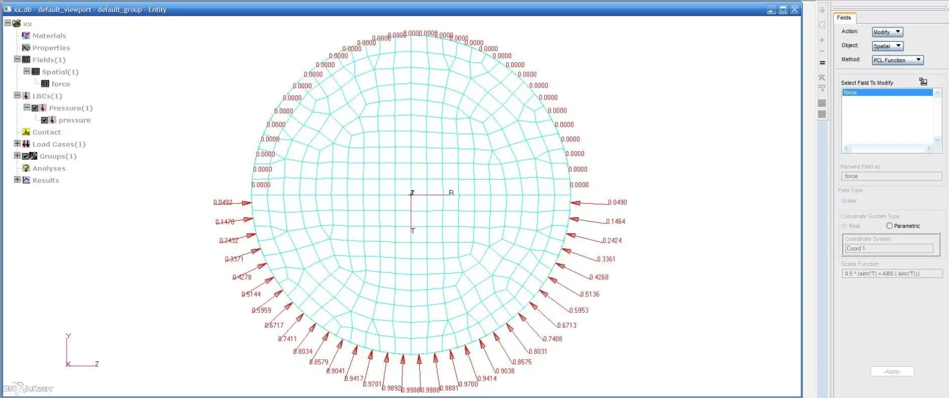Image resolution: width=949 pixels, height=398 pixels.
Task: Open the Action dropdown showing Modify
Action: [x=887, y=32]
